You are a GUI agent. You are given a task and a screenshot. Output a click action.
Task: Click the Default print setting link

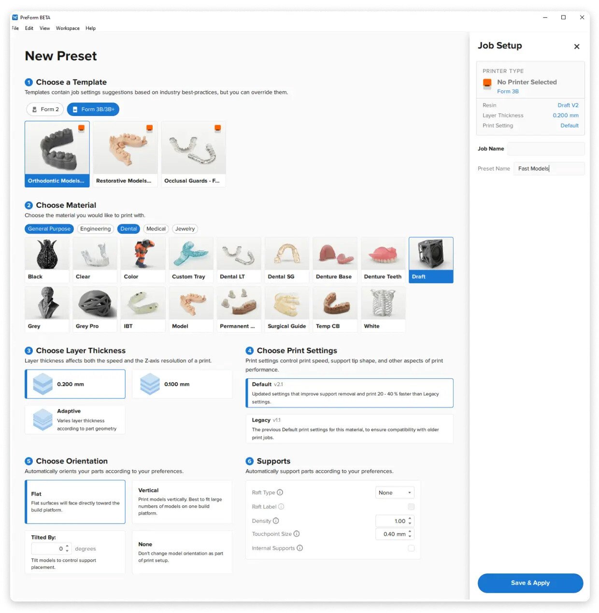click(570, 126)
